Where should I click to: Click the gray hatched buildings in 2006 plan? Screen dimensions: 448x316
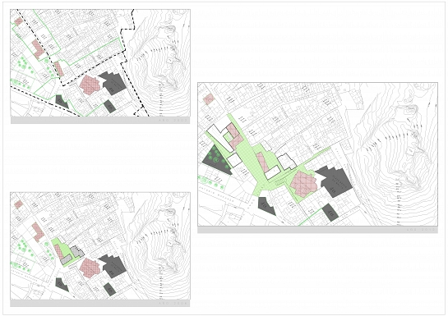click(73, 254)
